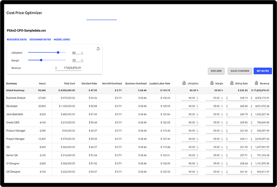Edit QA revenue field 1,477,591.97
This screenshot has height=187, width=277.
click(x=260, y=147)
